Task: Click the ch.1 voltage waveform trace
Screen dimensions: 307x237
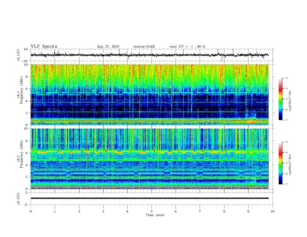Action: pos(149,55)
